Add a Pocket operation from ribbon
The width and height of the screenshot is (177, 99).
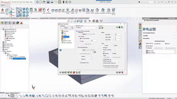tap(60, 10)
